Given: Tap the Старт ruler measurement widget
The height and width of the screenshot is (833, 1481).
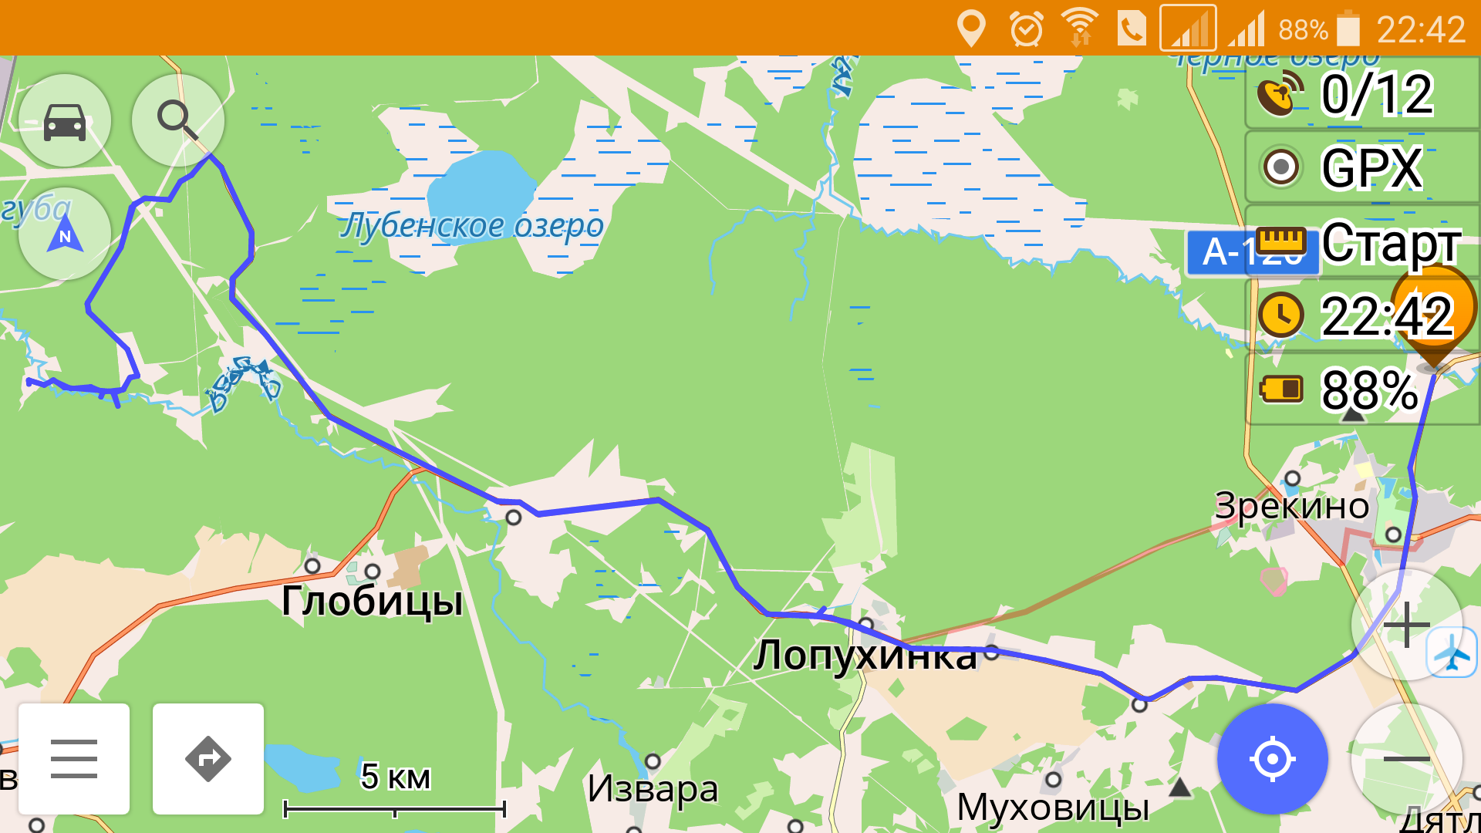Looking at the screenshot, I should (1363, 241).
